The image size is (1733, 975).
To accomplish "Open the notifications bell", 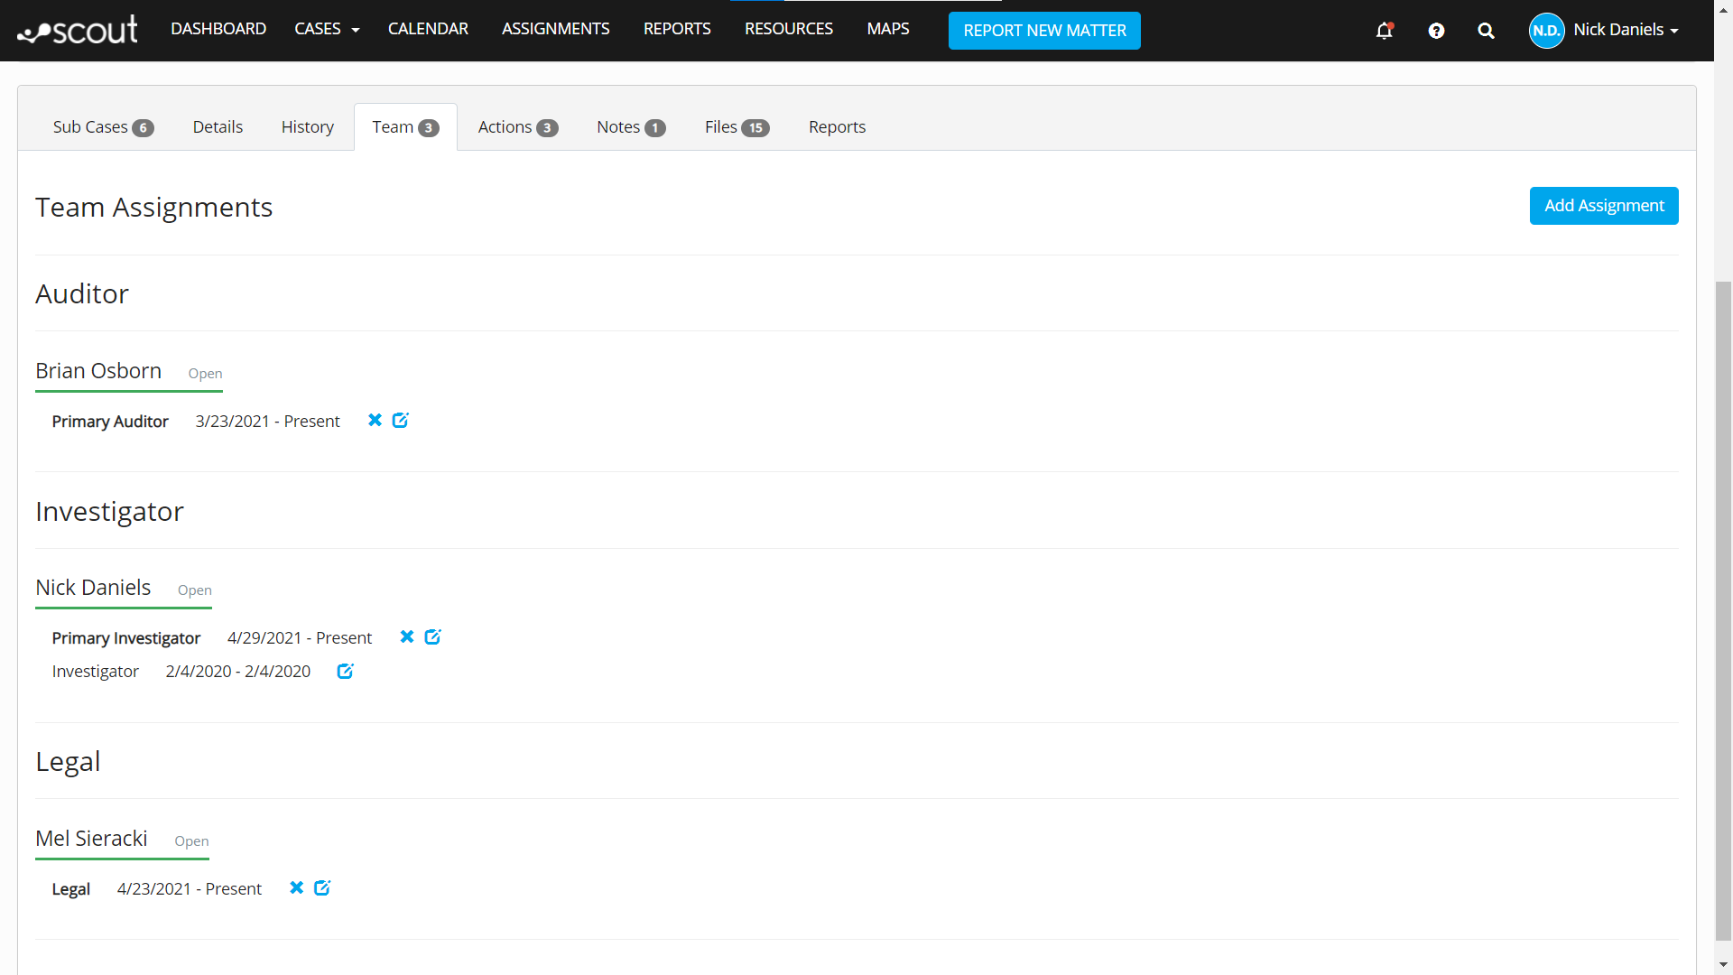I will [1384, 31].
